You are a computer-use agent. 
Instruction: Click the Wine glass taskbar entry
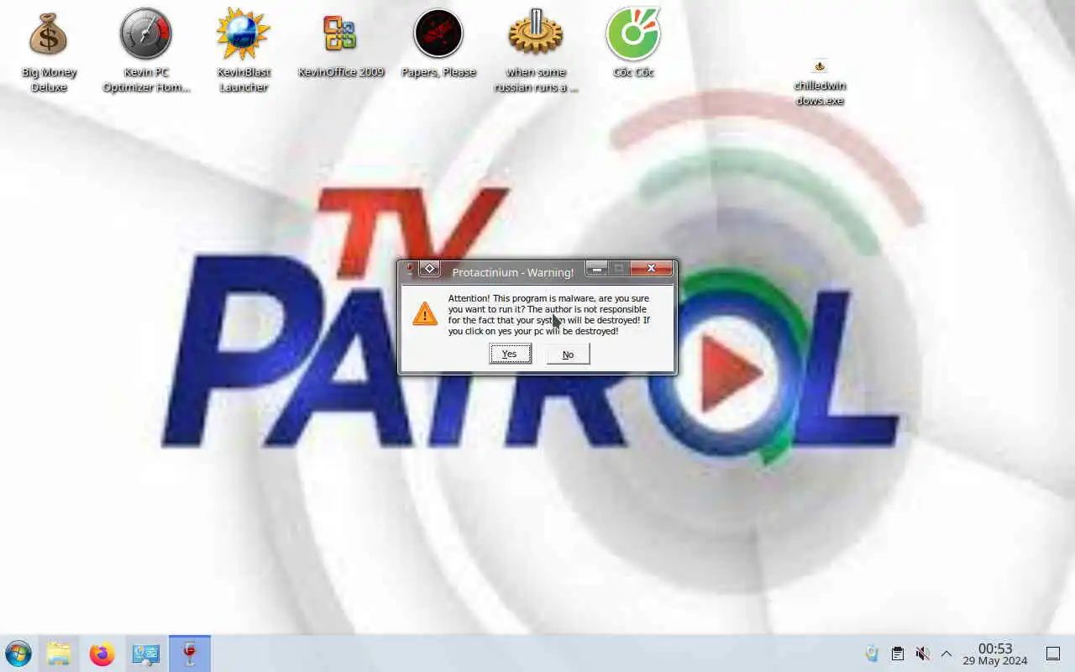tap(190, 654)
